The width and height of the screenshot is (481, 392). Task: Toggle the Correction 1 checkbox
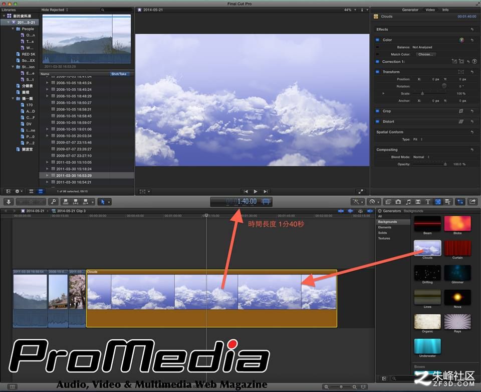[x=378, y=62]
